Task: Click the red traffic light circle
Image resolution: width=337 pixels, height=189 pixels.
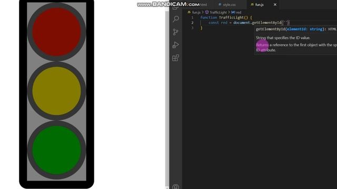Action: point(56,32)
